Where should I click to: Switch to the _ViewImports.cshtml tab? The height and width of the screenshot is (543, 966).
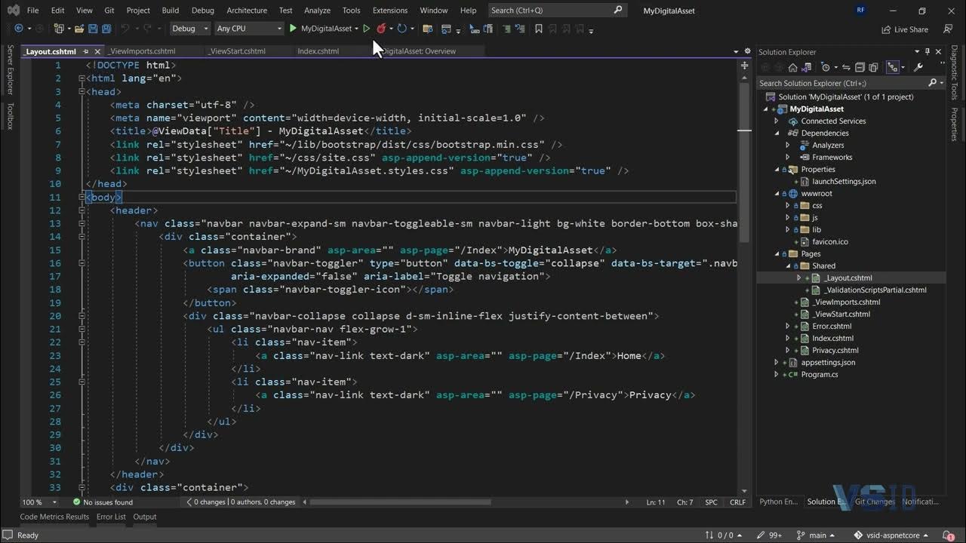click(142, 51)
